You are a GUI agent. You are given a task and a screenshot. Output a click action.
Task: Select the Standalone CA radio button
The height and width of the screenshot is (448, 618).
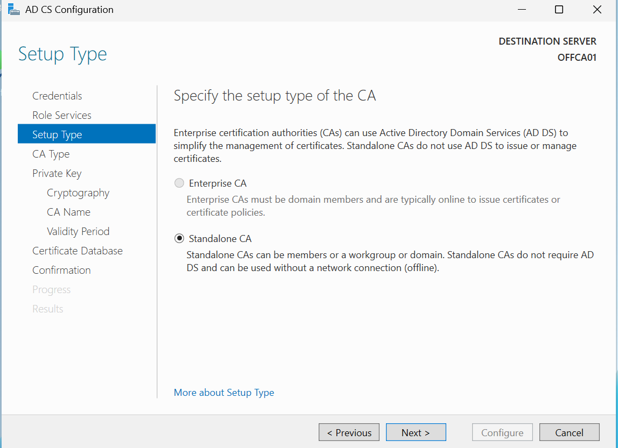[x=179, y=238]
